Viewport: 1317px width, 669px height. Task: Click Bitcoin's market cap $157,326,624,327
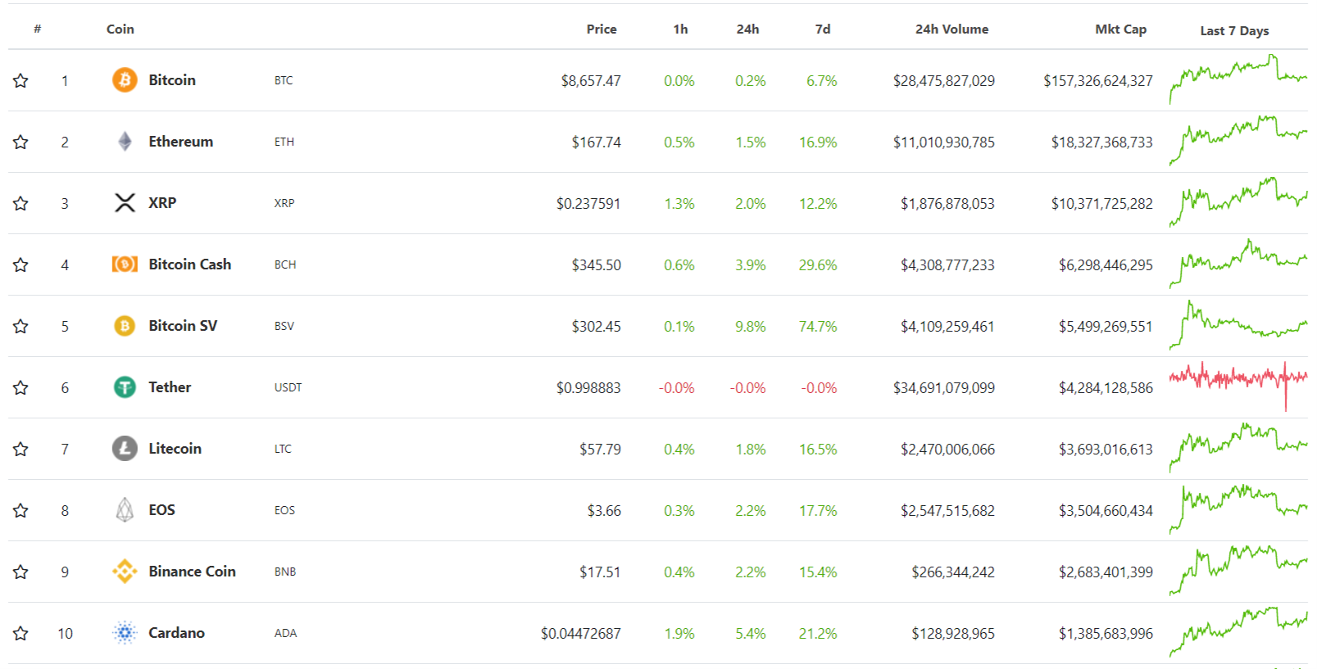point(1098,81)
